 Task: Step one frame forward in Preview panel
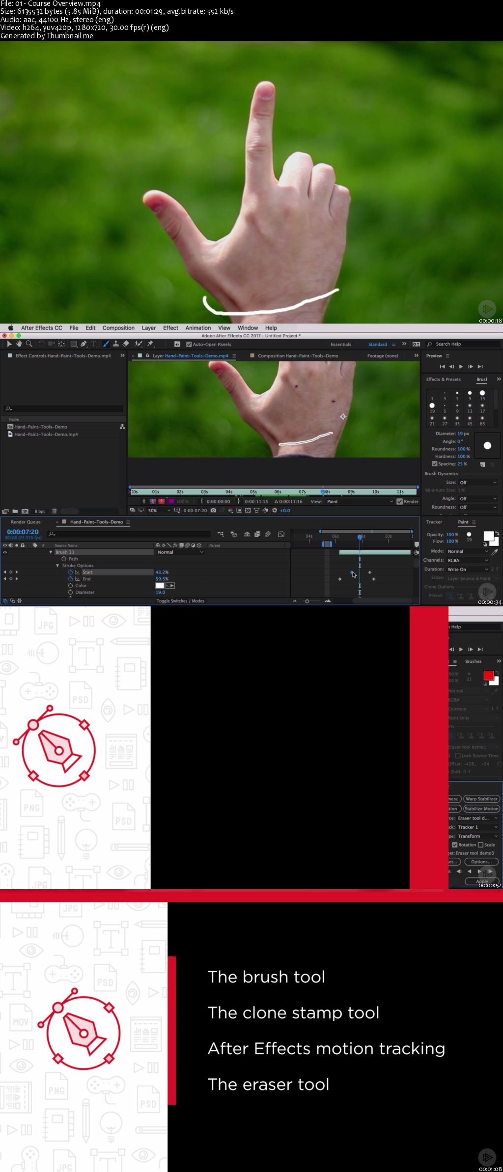click(471, 366)
